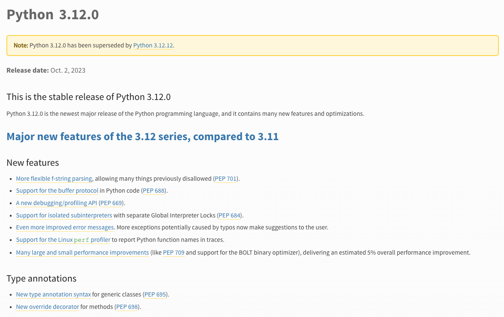Open the PEP 701 link

[226, 179]
